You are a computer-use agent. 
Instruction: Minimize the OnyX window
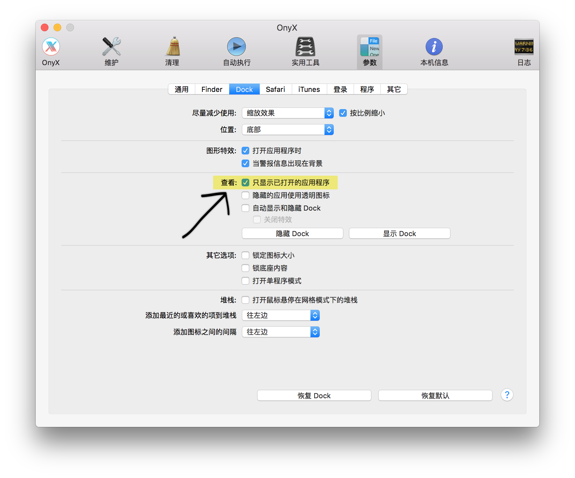tap(57, 27)
